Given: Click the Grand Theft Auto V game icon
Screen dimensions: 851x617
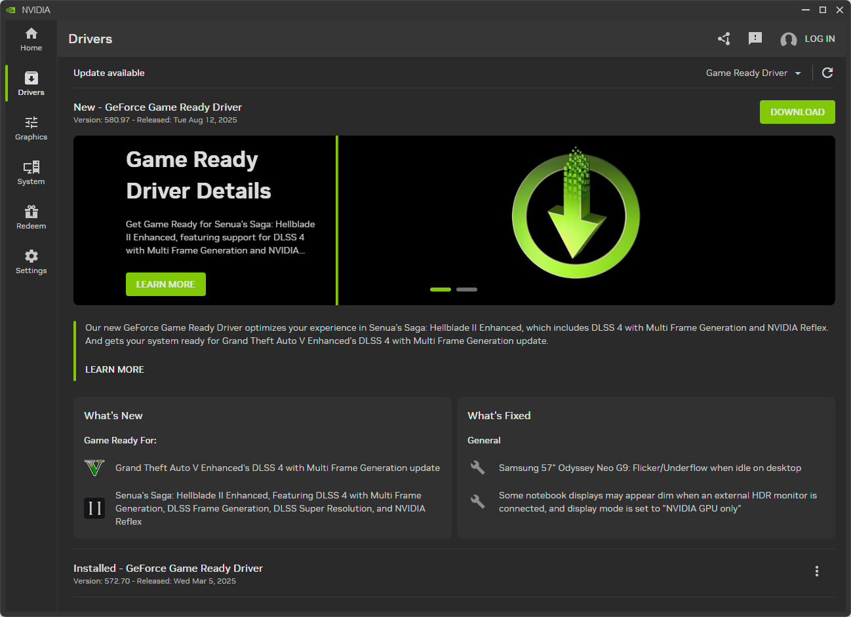Looking at the screenshot, I should (94, 468).
